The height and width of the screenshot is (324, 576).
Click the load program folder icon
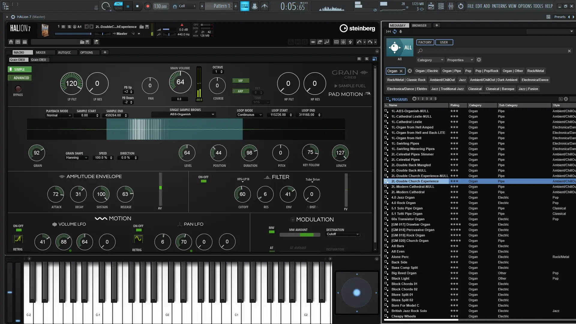coord(142,27)
